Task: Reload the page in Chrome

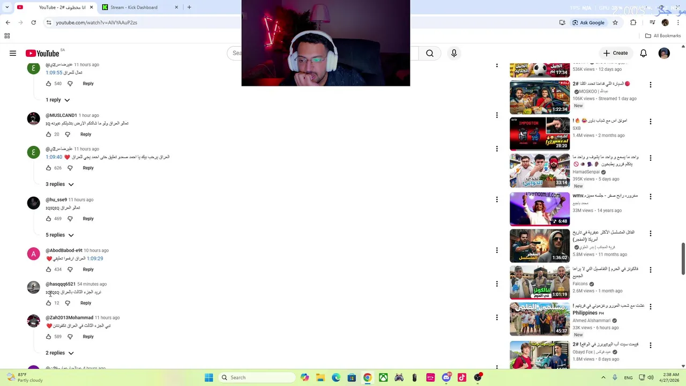Action: [x=33, y=23]
